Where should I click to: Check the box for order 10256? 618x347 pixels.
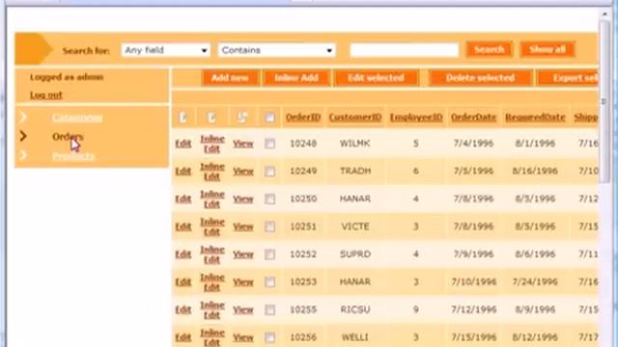coord(270,337)
